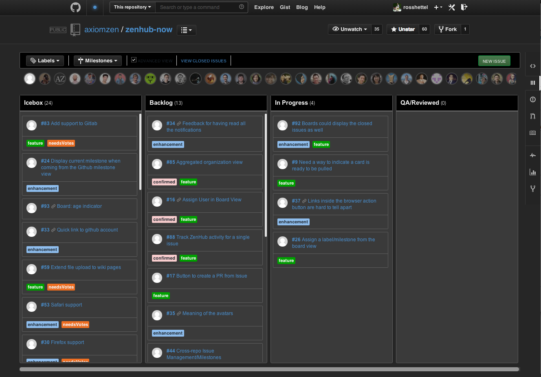Expand the Labels filter dropdown
This screenshot has width=541, height=377.
(x=45, y=61)
